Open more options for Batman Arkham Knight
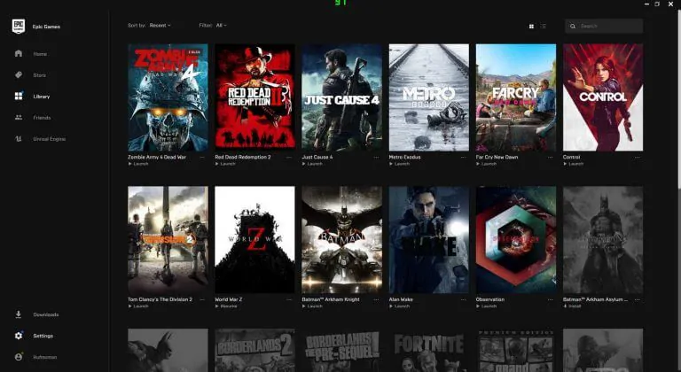Viewport: 681px width, 372px height. pos(376,299)
